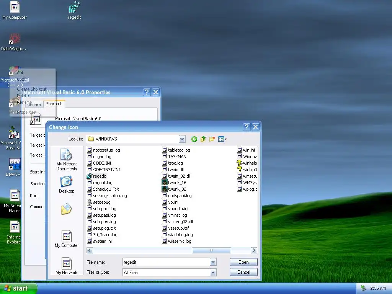Click the My Computer desktop icon

[15, 10]
